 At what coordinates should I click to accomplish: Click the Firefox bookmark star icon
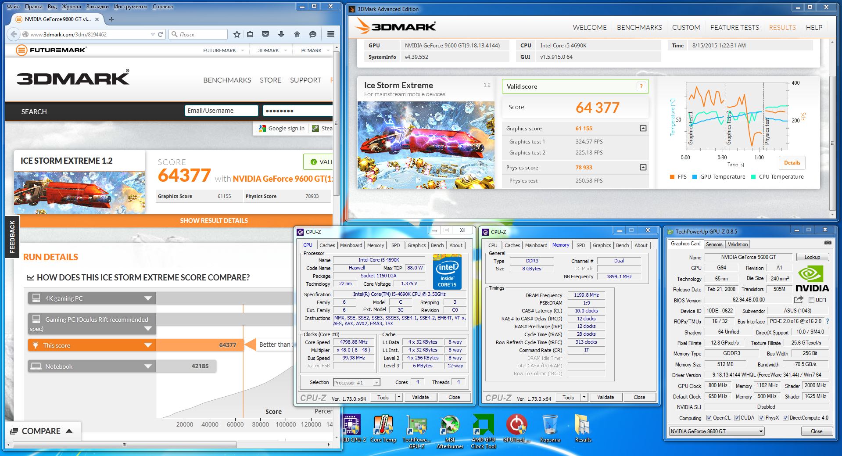(237, 34)
